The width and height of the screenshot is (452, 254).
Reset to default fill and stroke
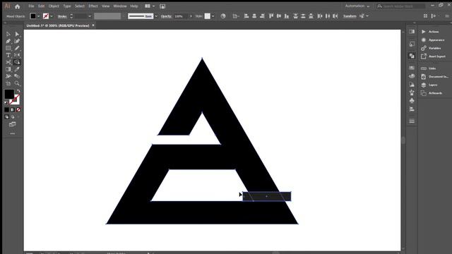[6, 102]
